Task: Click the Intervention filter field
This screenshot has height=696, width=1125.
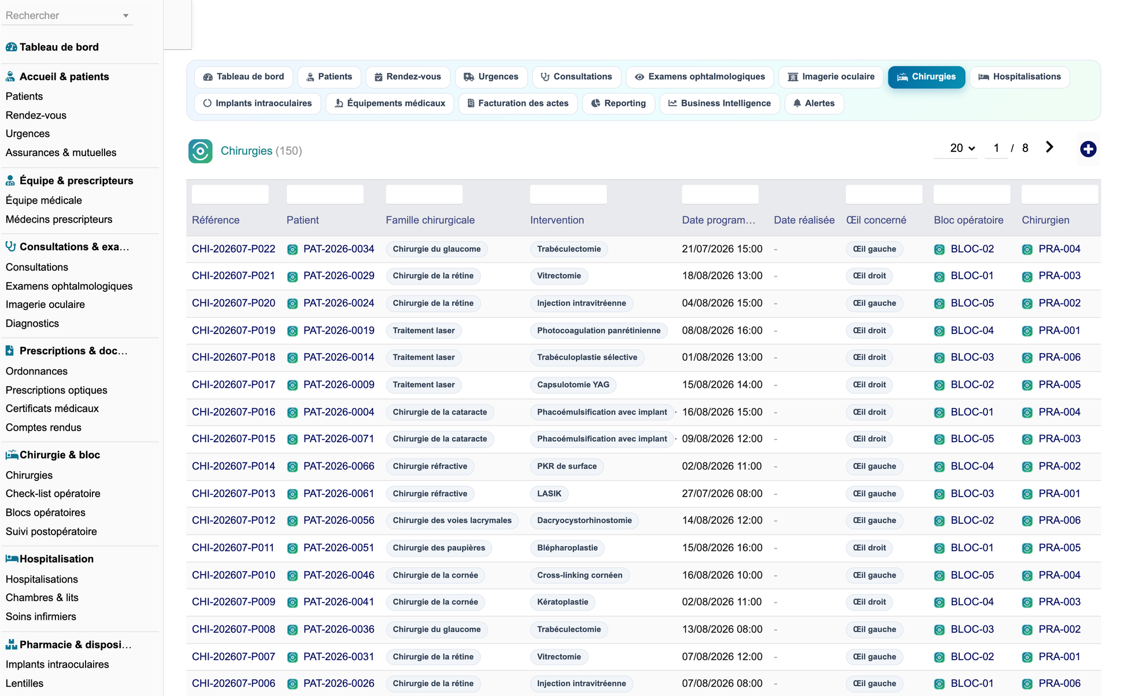Action: (568, 194)
